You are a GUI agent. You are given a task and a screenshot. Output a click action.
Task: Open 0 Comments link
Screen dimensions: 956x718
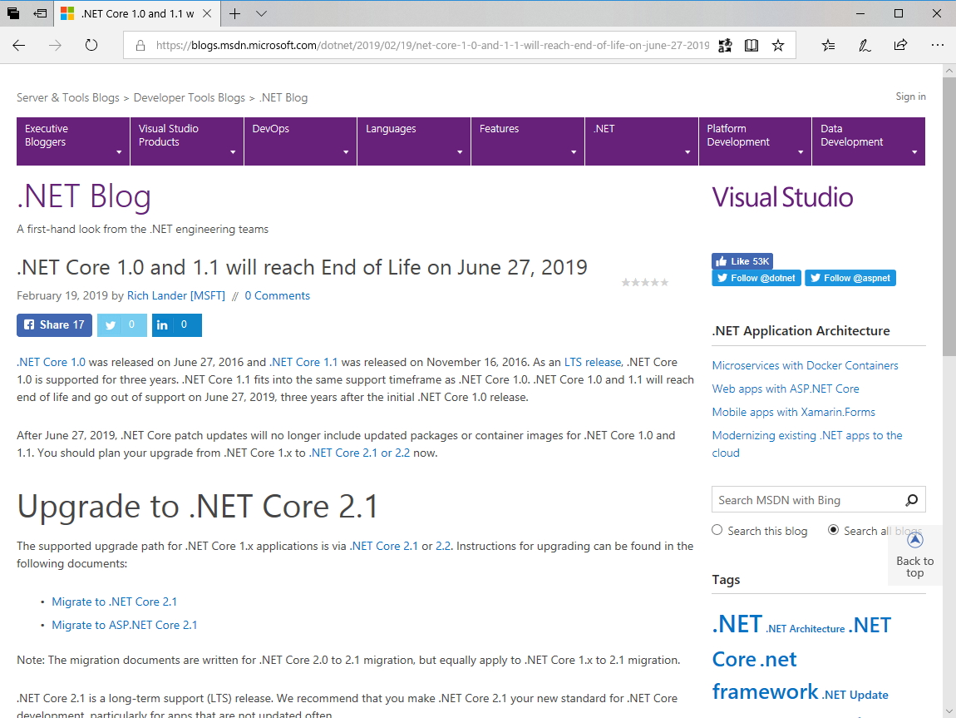pos(278,296)
